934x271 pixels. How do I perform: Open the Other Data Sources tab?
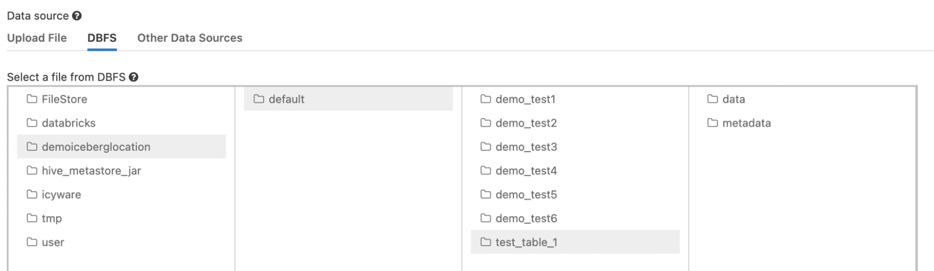tap(189, 38)
